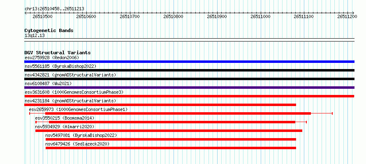Click the 13q12.13 cytogenetic band line
Viewport: 366px width, 164px height.
click(x=189, y=40)
